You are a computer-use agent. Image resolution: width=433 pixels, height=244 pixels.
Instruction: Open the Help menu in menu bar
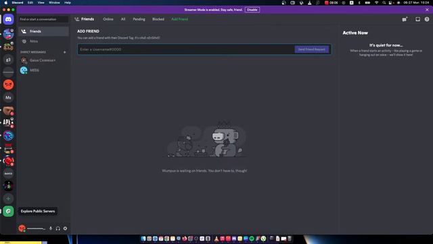68,3
